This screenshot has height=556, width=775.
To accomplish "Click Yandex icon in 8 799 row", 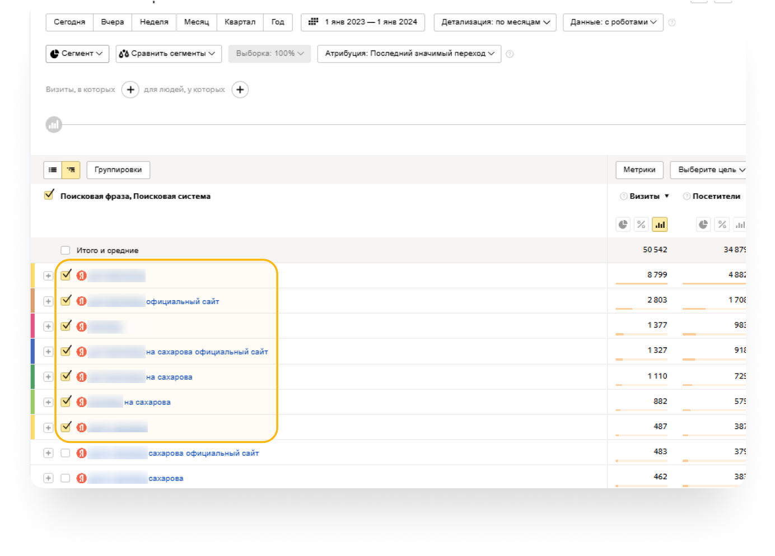I will coord(82,275).
